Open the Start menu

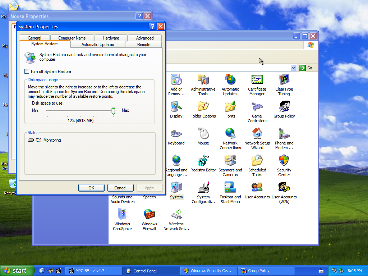[x=17, y=271]
